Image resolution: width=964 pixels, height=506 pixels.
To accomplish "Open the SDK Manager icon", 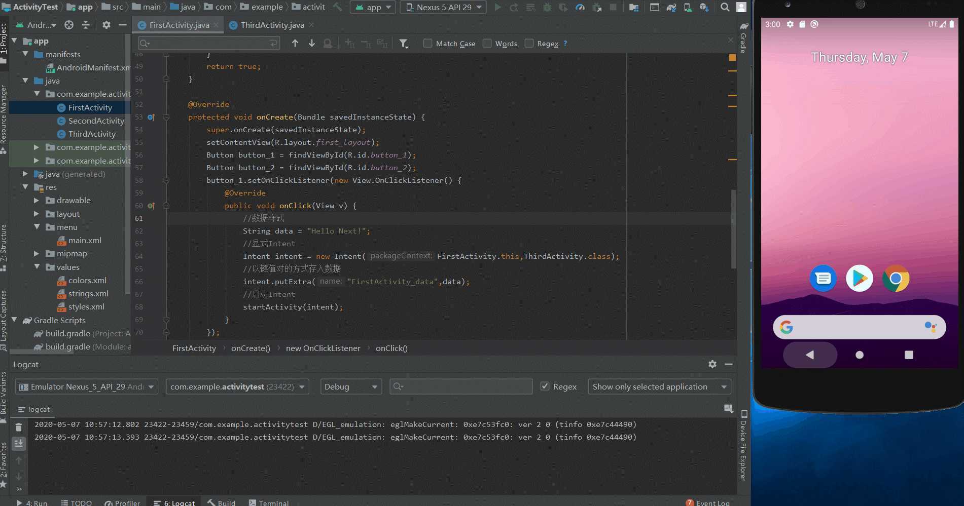I will 704,7.
